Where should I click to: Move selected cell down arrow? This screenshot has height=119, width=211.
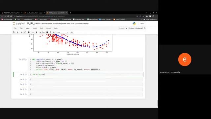pos(36,32)
